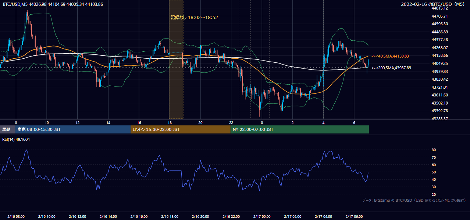This screenshot has width=470, height=220.
Task: Click the 2/16 18:00 date label
Action: pyautogui.click(x=170, y=217)
